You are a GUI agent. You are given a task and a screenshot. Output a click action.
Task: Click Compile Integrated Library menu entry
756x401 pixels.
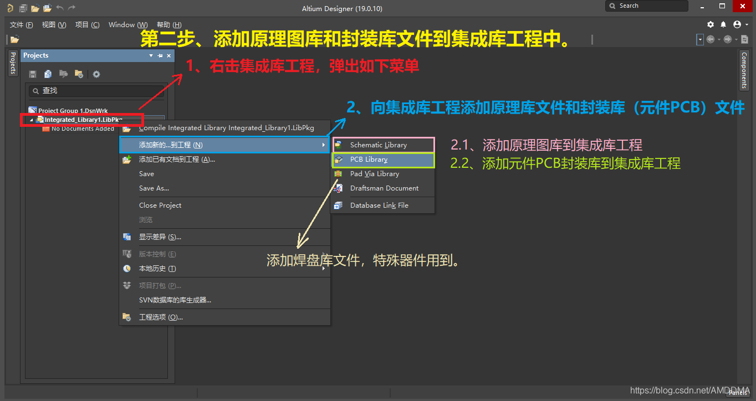pyautogui.click(x=226, y=128)
